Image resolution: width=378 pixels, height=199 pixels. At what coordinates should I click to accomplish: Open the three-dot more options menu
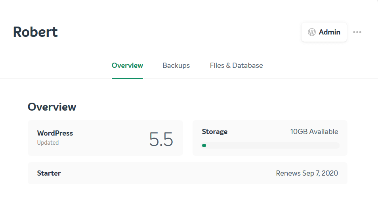357,32
